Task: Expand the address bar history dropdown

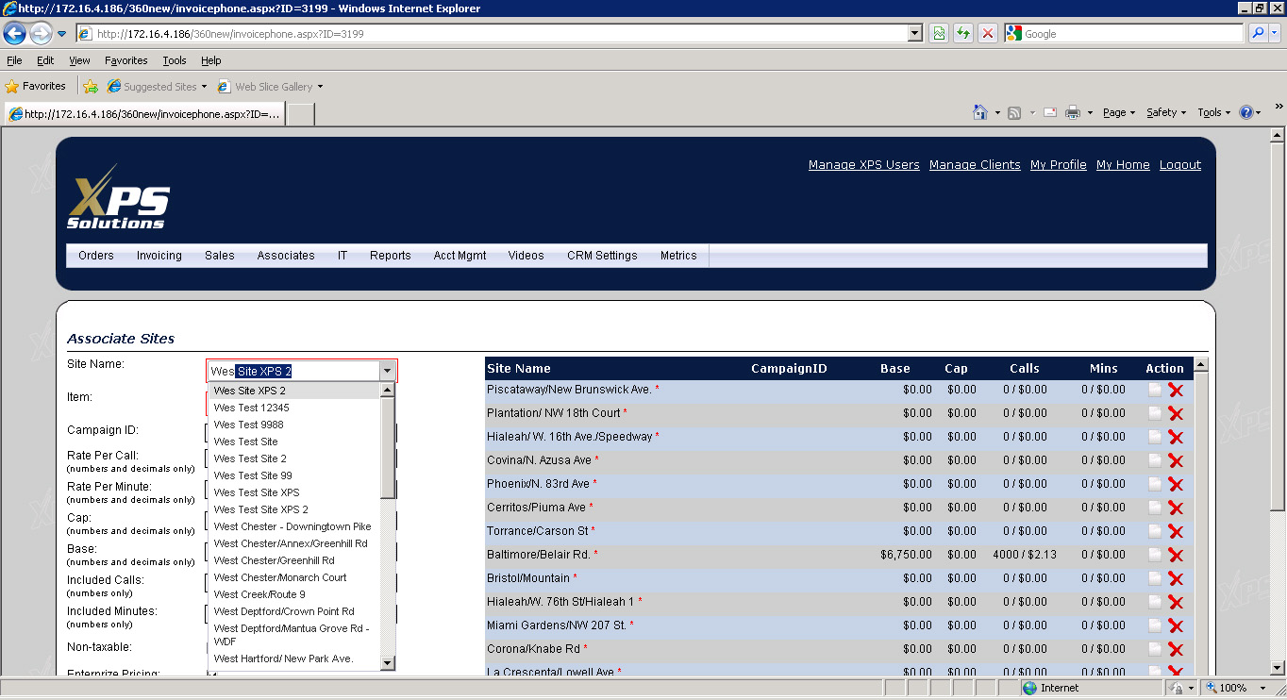Action: pyautogui.click(x=914, y=33)
